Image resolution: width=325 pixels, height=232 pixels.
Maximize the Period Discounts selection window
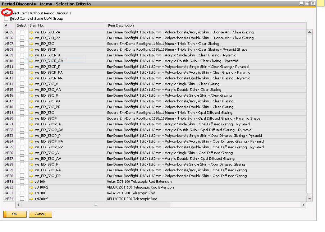(307, 3)
